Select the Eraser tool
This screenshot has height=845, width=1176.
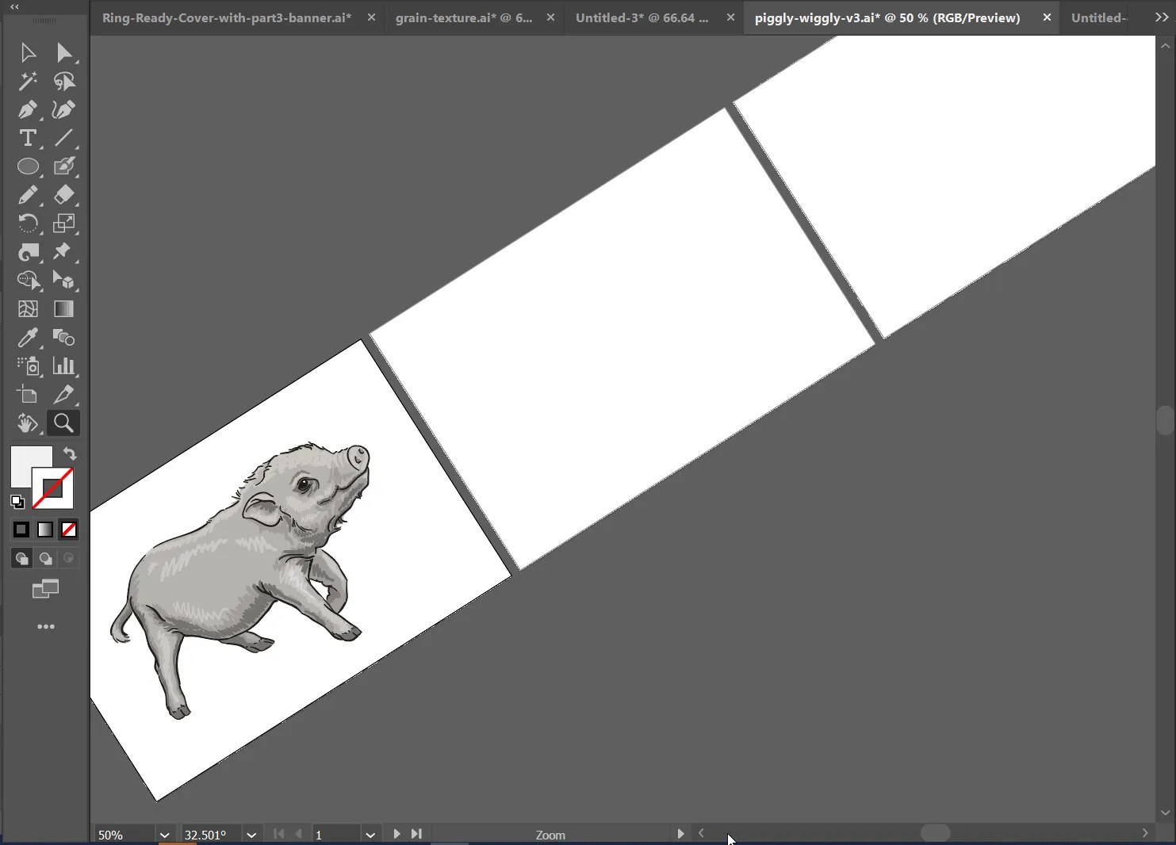[x=64, y=195]
